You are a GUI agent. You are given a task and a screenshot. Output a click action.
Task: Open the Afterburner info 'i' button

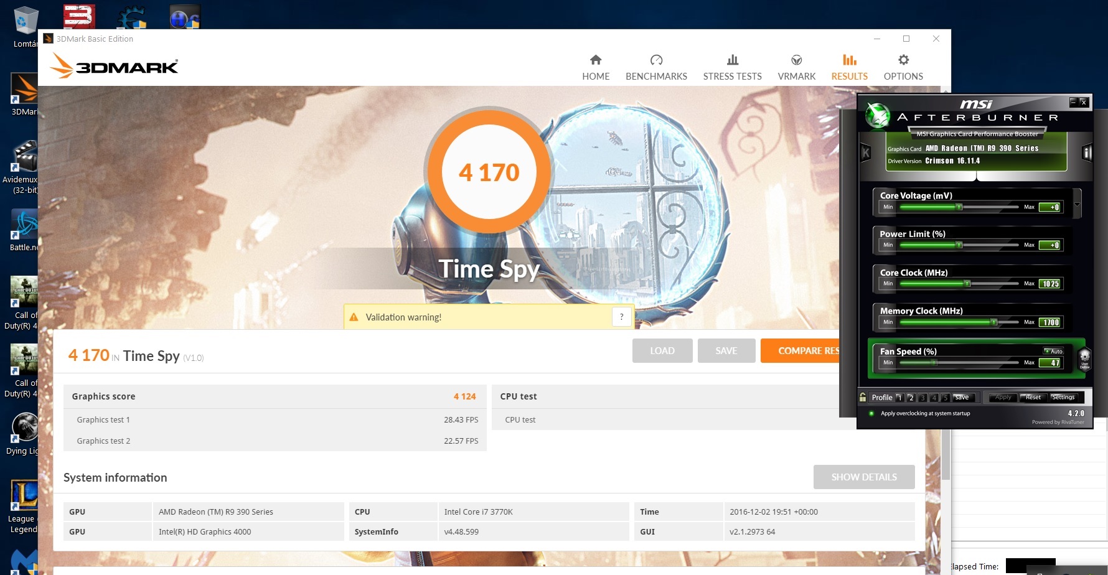1087,152
